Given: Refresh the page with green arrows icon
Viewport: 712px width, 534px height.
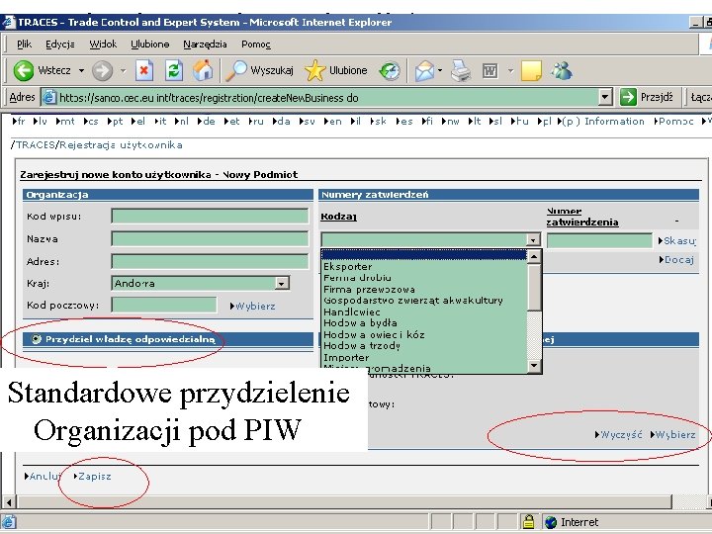Looking at the screenshot, I should tap(173, 71).
